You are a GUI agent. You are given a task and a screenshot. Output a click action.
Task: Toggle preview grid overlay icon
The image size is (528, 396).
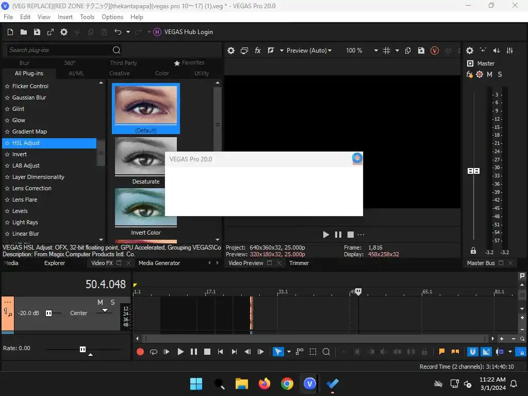pos(387,51)
